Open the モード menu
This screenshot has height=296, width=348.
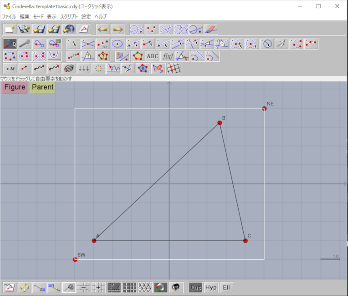tap(38, 17)
